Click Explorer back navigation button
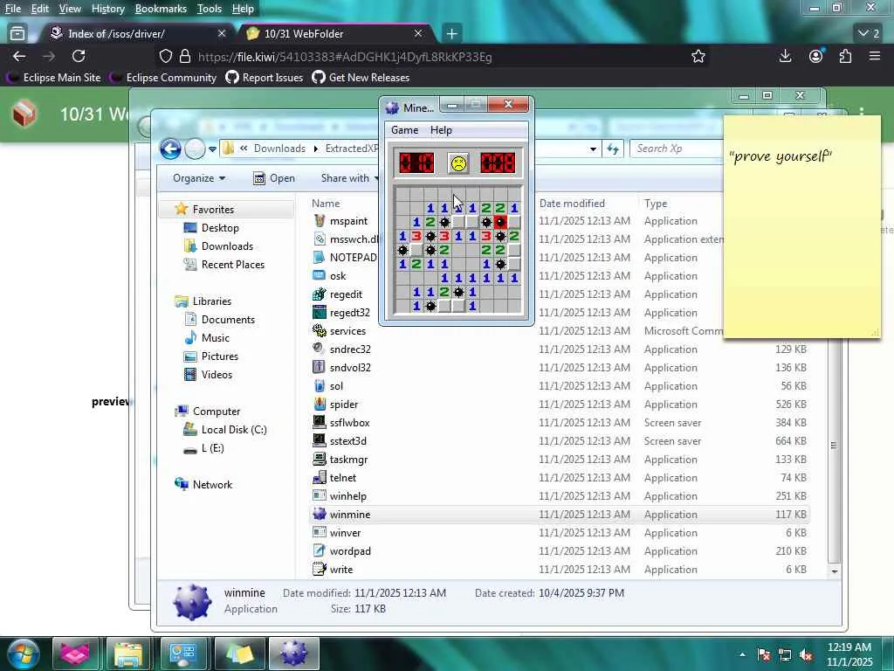The image size is (894, 671). pos(170,149)
